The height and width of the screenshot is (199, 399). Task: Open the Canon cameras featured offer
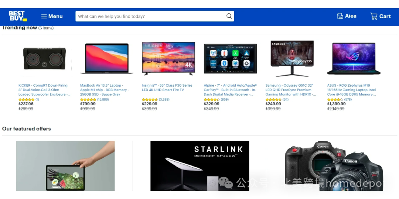[334, 166]
